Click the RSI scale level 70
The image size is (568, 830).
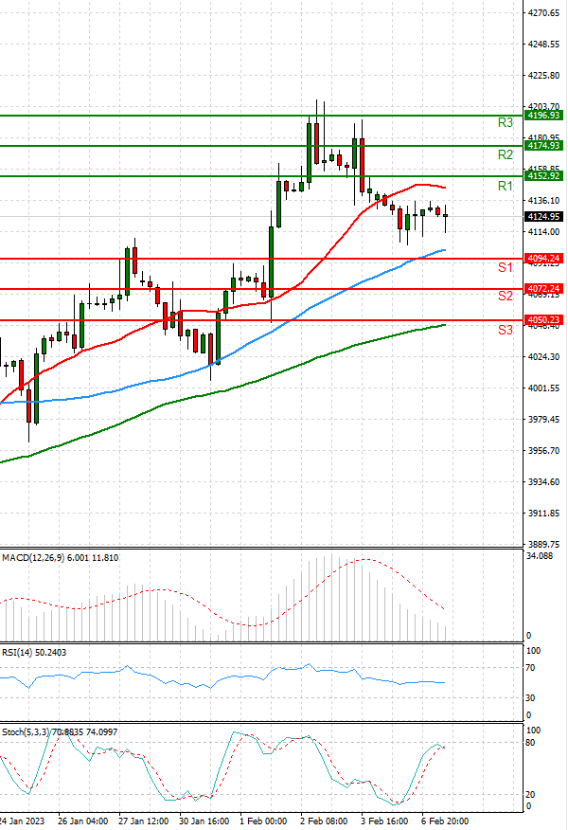[x=531, y=668]
